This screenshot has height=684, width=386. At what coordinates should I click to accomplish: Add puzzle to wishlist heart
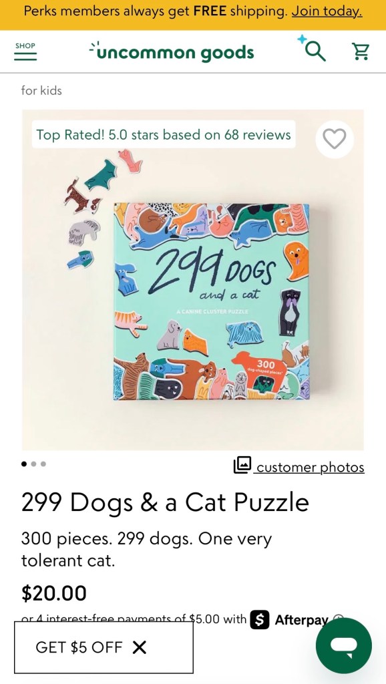tap(335, 139)
